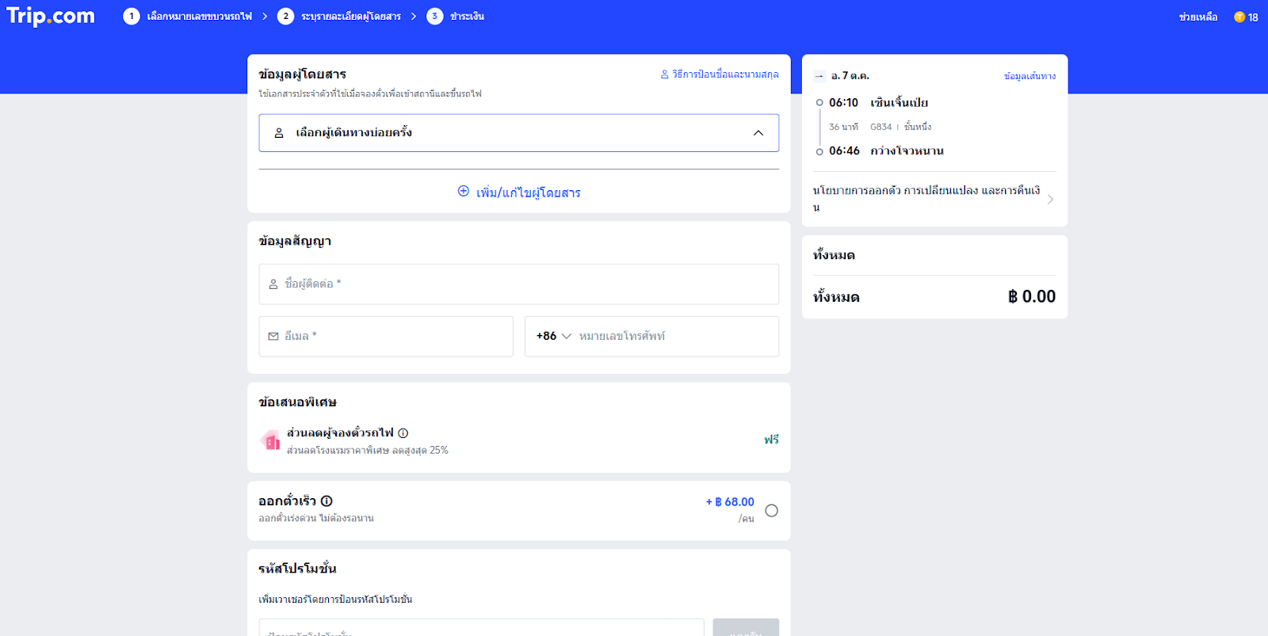This screenshot has width=1268, height=636.
Task: Click the arrow icon beside the travel date
Action: pyautogui.click(x=819, y=76)
